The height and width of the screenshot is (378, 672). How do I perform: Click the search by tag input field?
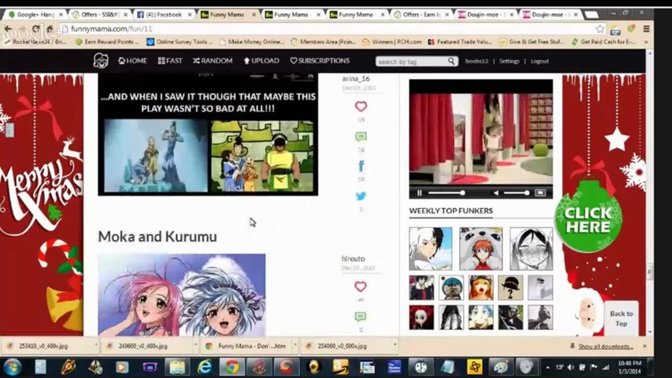[411, 61]
